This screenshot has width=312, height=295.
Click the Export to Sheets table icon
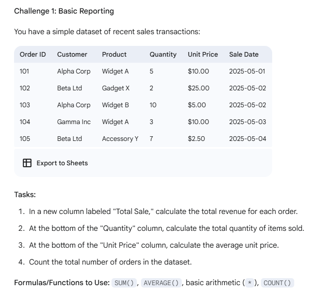[x=27, y=163]
